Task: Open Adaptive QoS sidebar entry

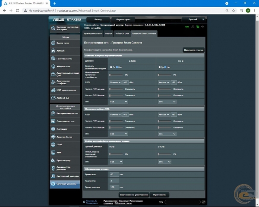Action: (x=65, y=74)
